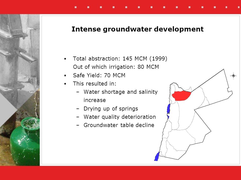Viewport: 241px width, 180px height.
Task: Select the bullet "Safe Yield: 70 MCM"
Action: pos(99,75)
